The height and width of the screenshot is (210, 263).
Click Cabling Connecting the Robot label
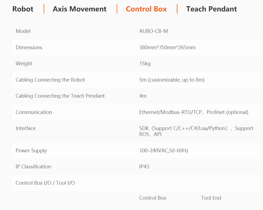[50, 80]
